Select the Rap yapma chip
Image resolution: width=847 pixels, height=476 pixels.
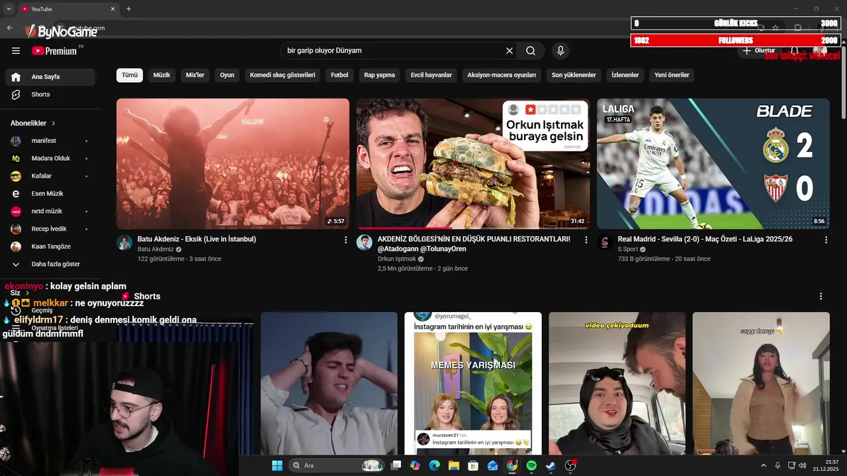coord(379,75)
